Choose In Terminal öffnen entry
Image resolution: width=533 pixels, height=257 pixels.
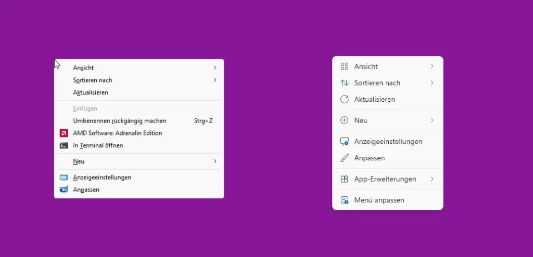coord(139,145)
